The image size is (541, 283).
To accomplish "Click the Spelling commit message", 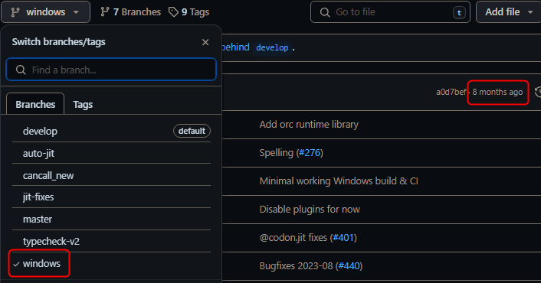I will [277, 152].
